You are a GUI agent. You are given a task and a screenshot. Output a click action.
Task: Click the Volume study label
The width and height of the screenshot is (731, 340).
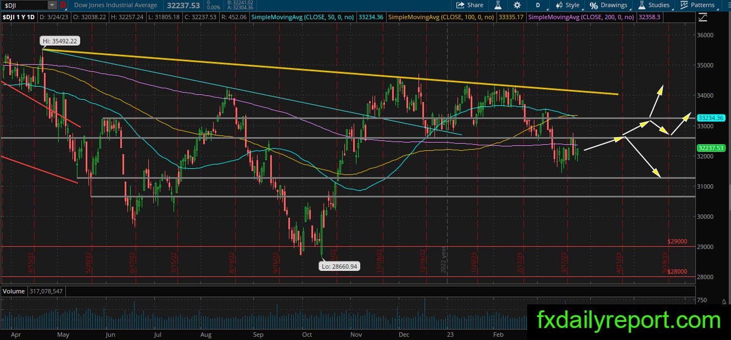coord(14,291)
